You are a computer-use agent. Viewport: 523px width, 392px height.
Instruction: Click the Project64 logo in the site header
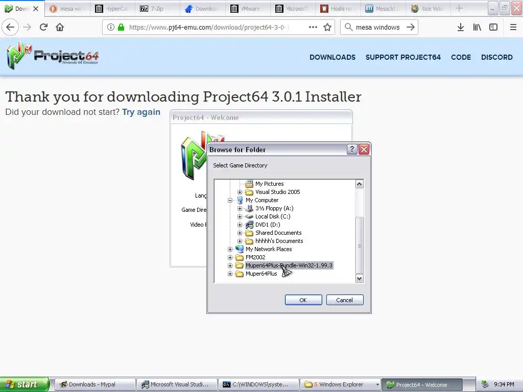tap(53, 56)
